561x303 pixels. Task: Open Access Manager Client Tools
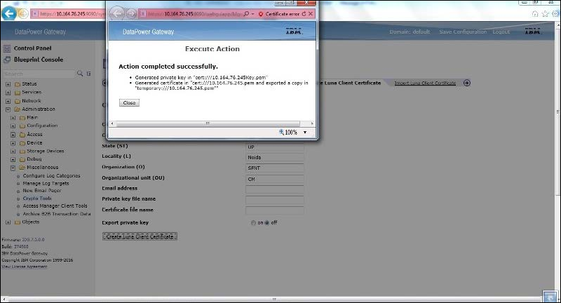(55, 206)
